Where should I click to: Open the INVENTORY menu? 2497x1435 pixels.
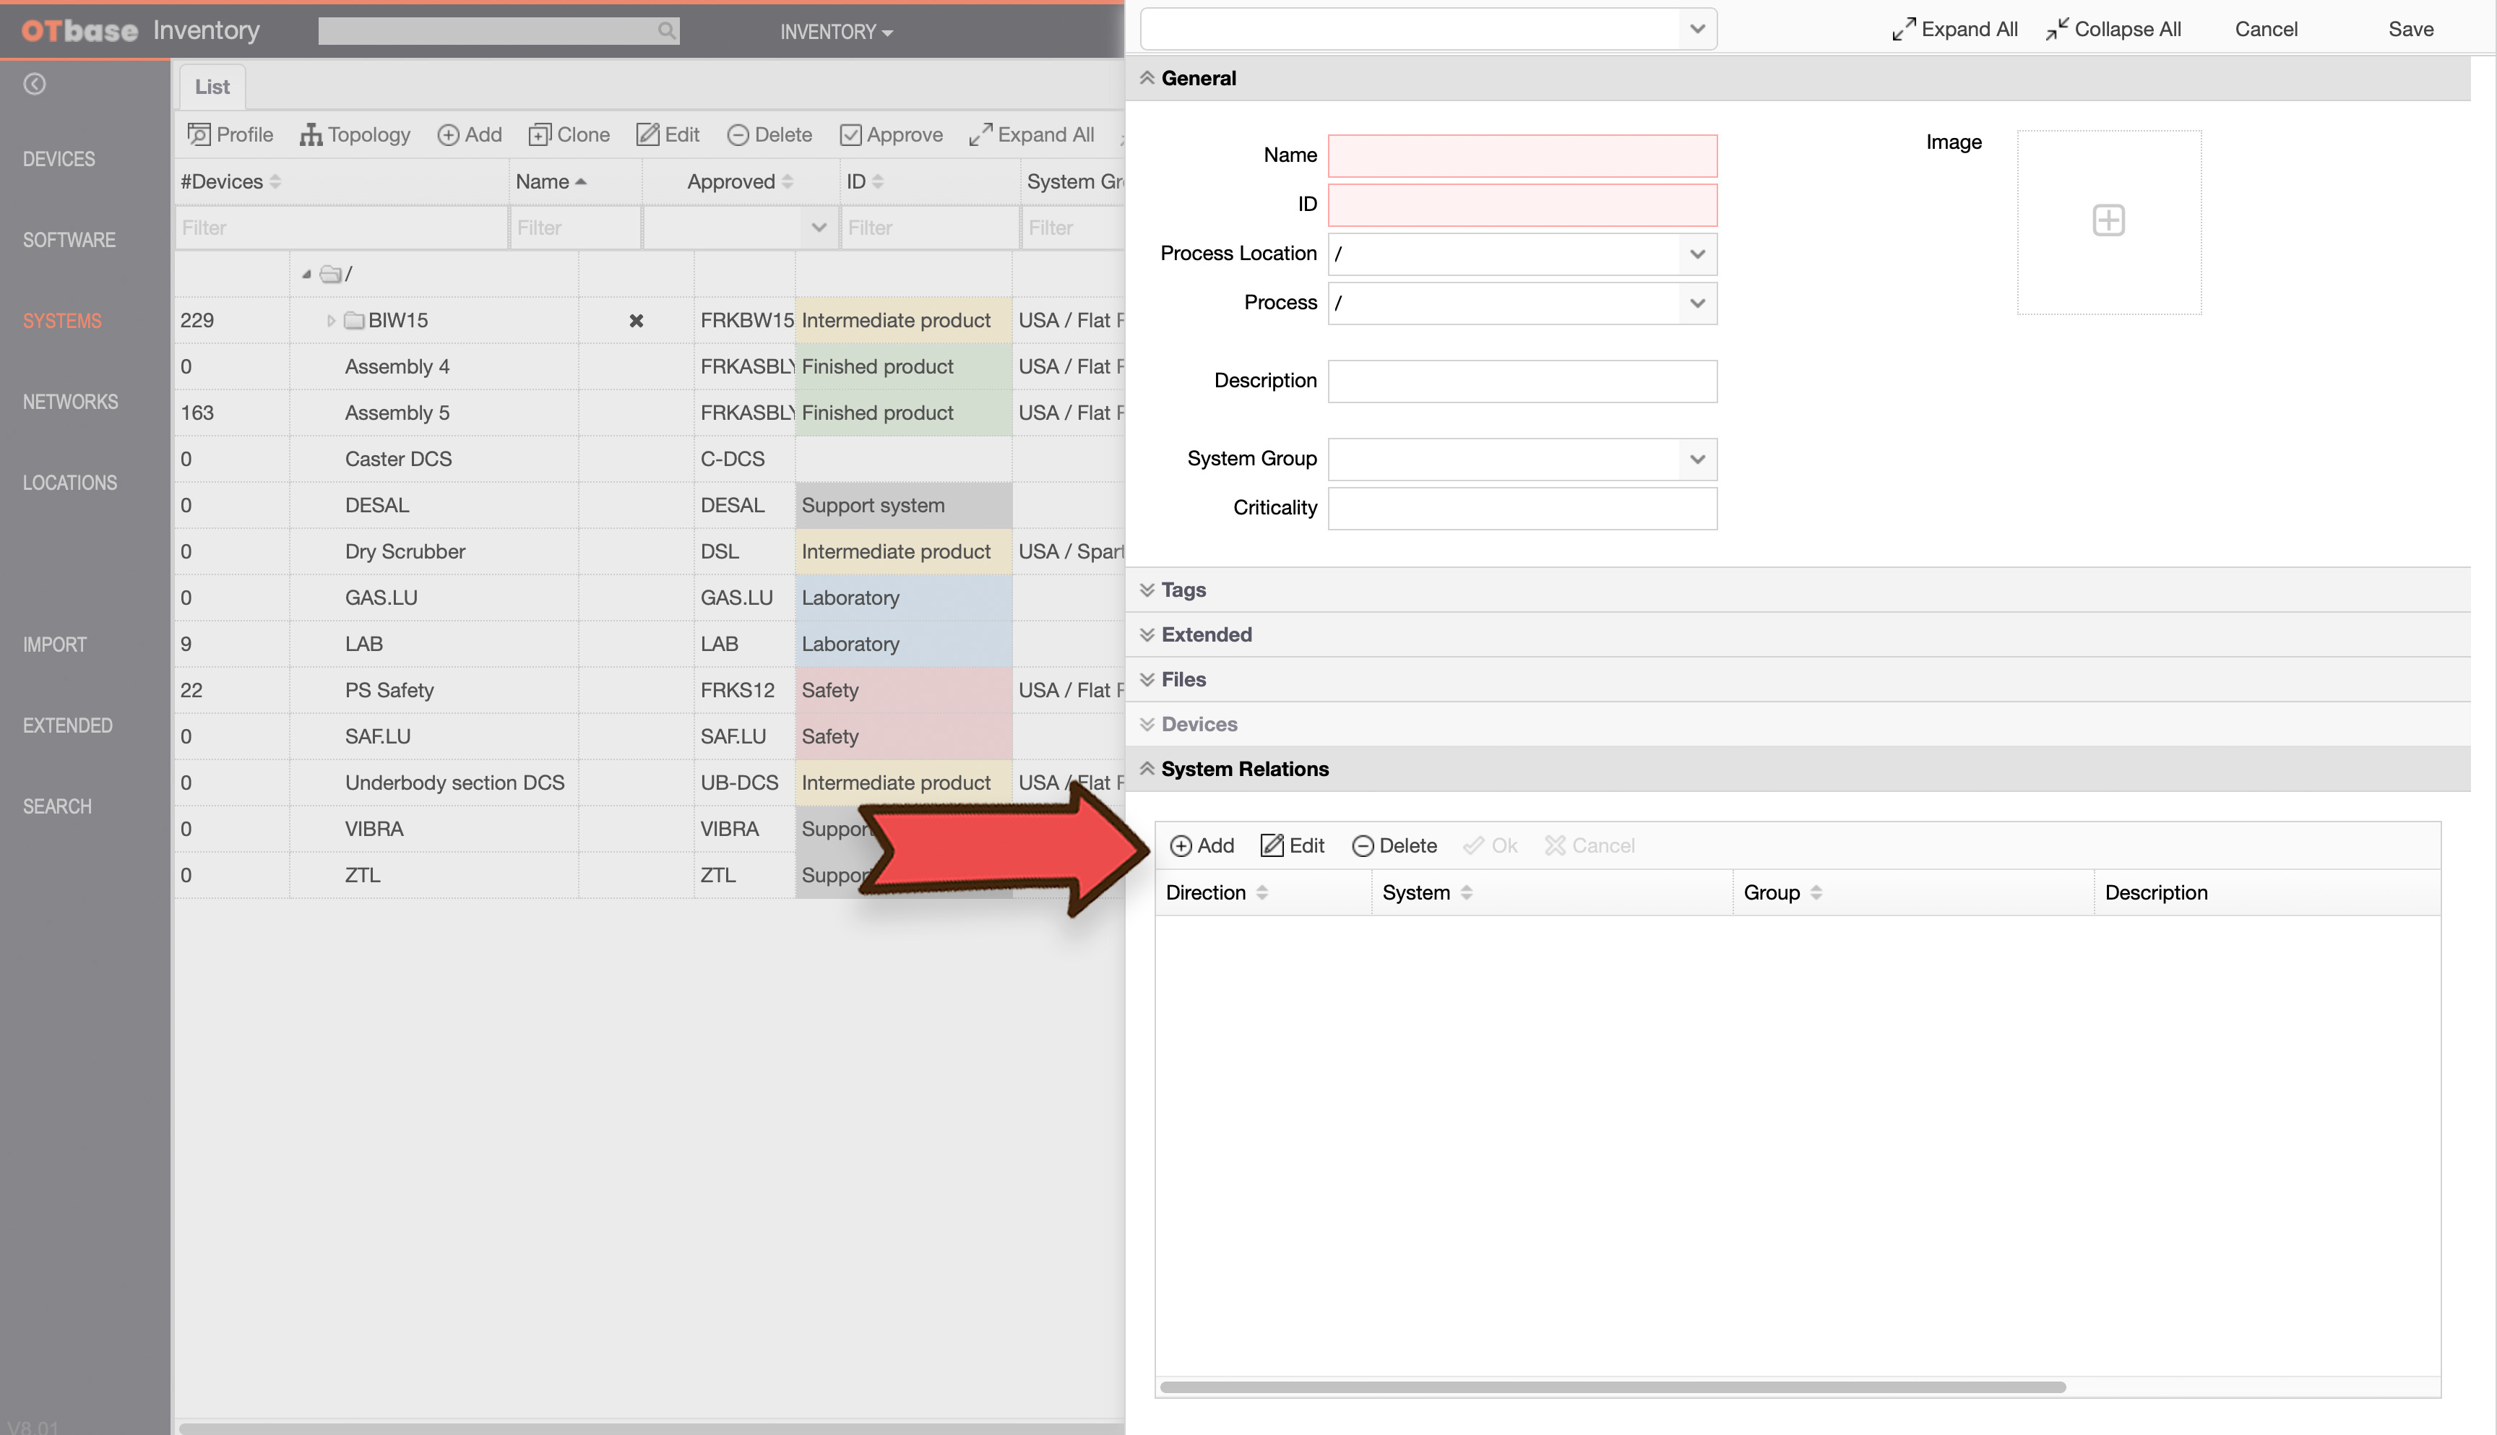click(x=836, y=30)
